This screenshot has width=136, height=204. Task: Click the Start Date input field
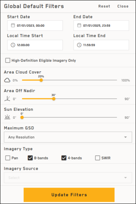click(35, 26)
